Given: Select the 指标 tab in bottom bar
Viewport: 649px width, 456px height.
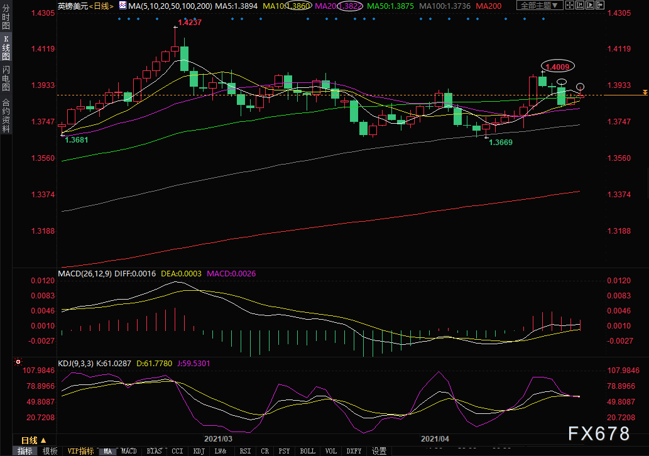Looking at the screenshot, I should pos(25,451).
